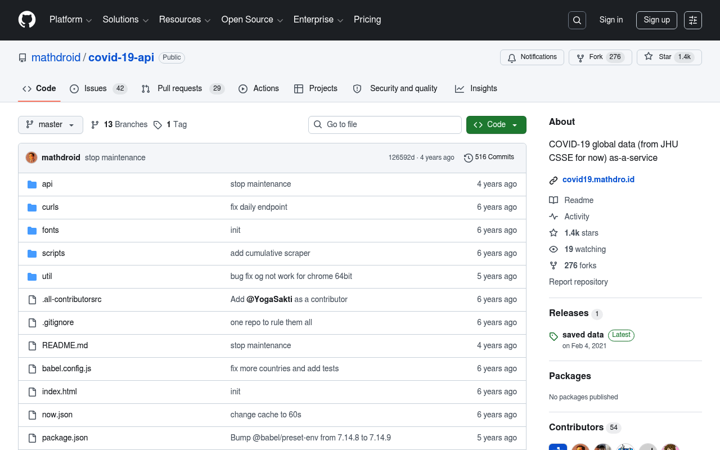Click file icon for .gitignore

32,323
